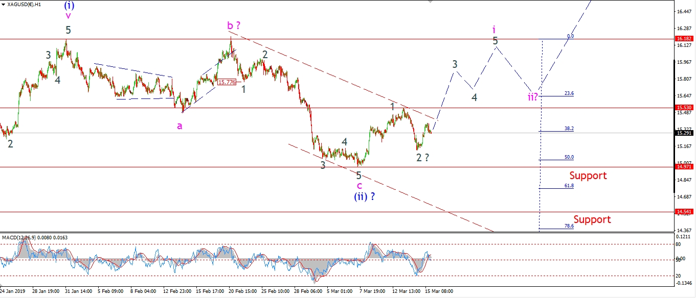Select the pink 'i' projected wave label
The width and height of the screenshot is (696, 298).
493,30
